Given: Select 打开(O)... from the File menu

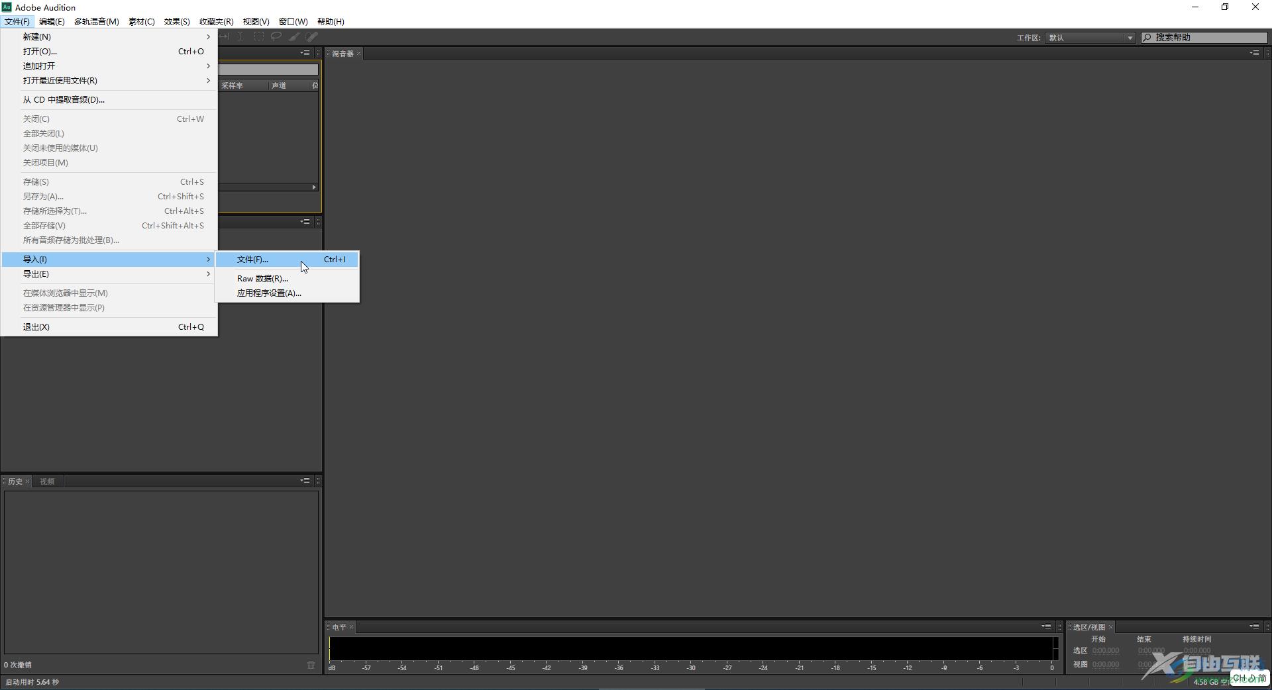Looking at the screenshot, I should (109, 51).
